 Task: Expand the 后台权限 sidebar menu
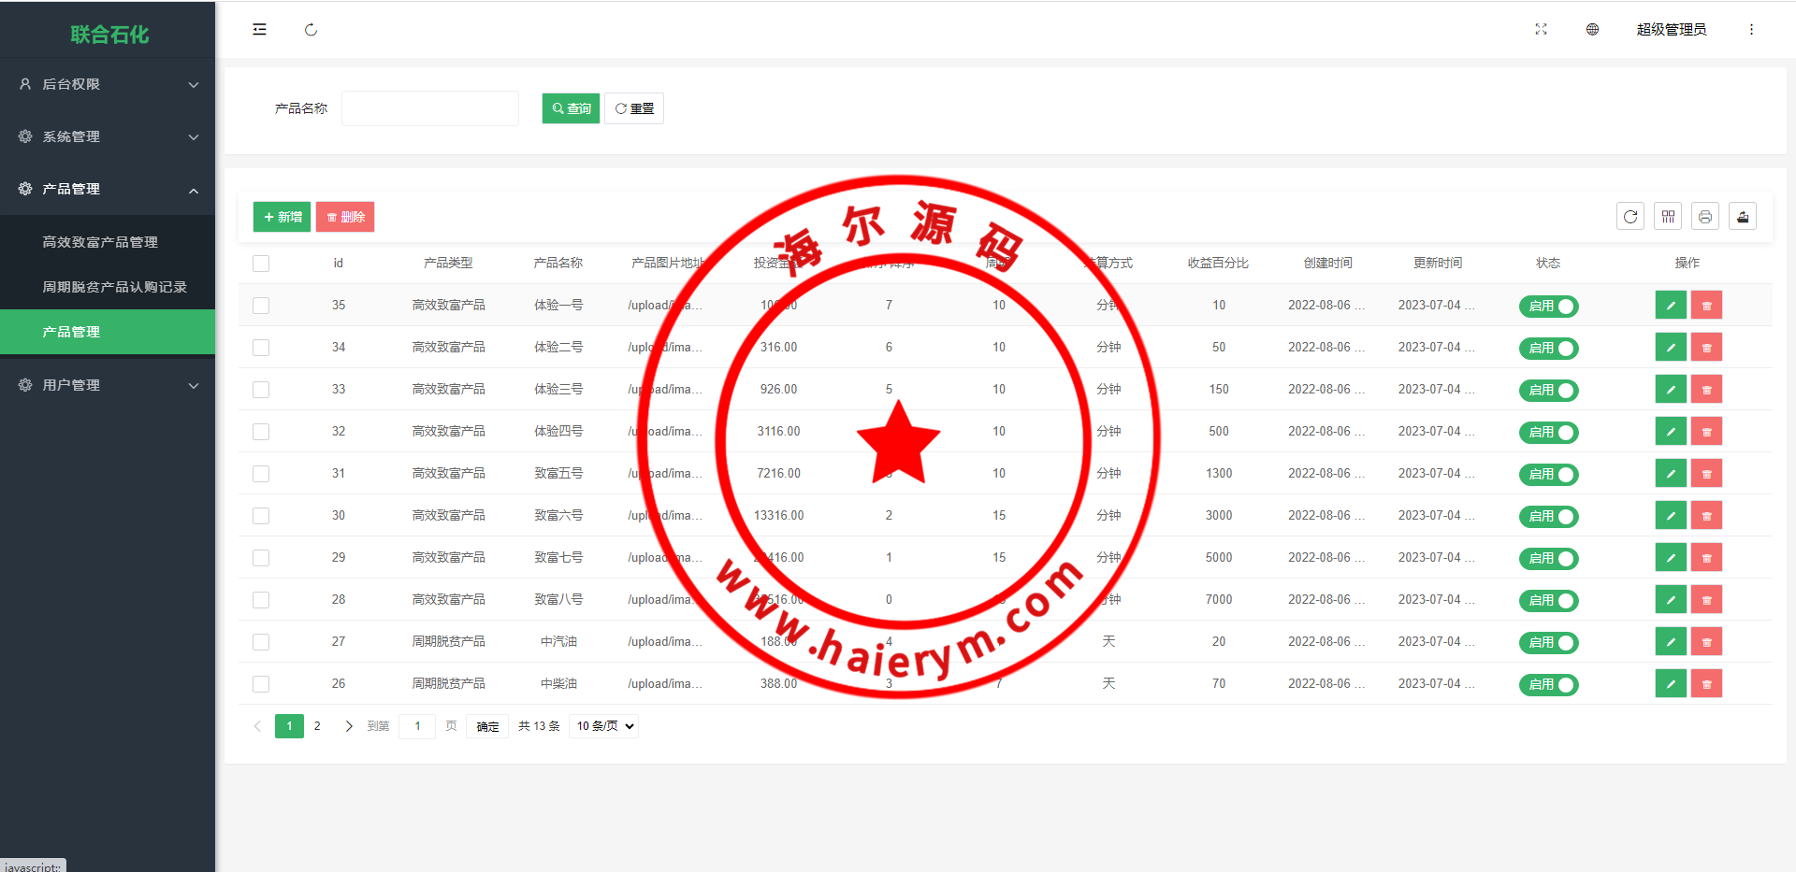[108, 84]
